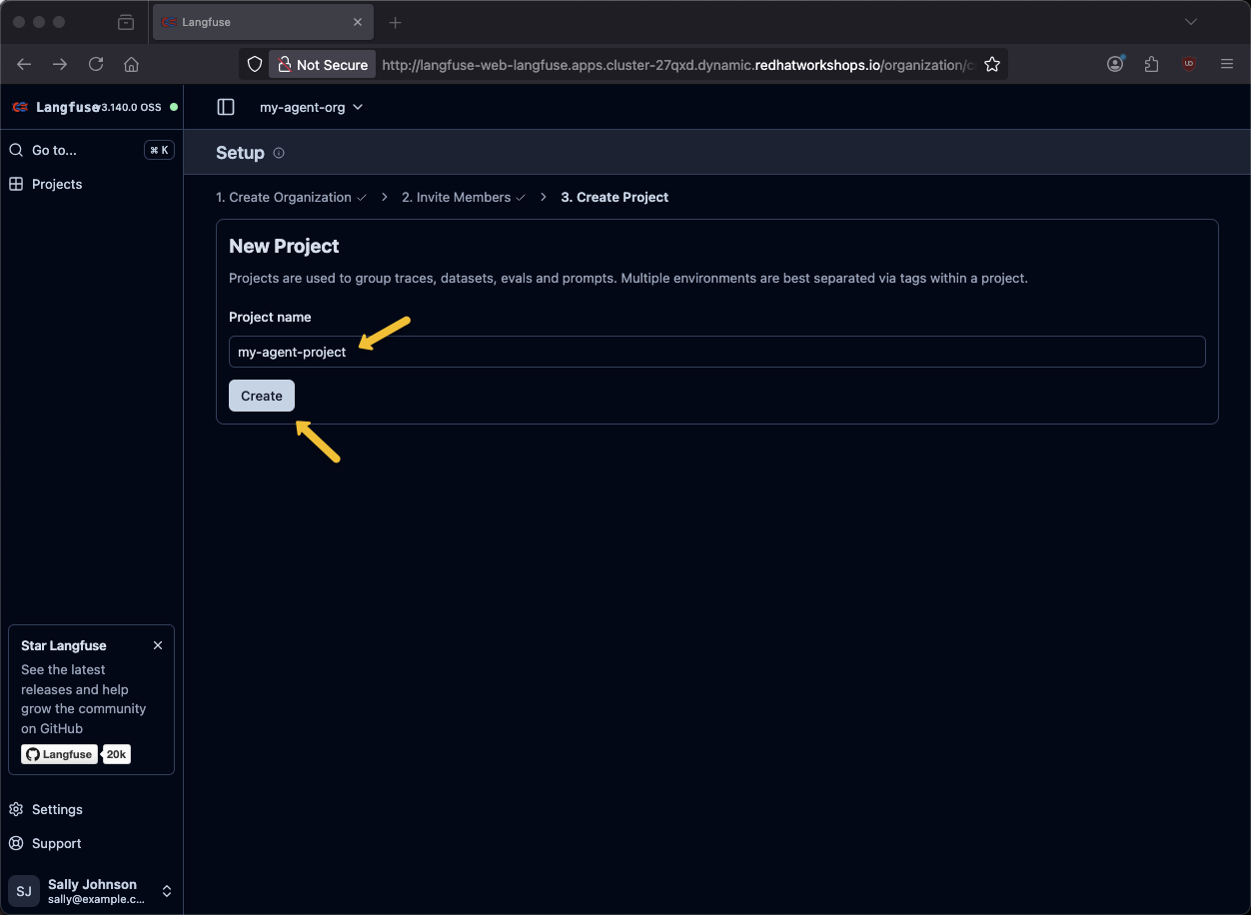This screenshot has width=1251, height=915.
Task: Click the Setup info icon
Action: tap(279, 153)
